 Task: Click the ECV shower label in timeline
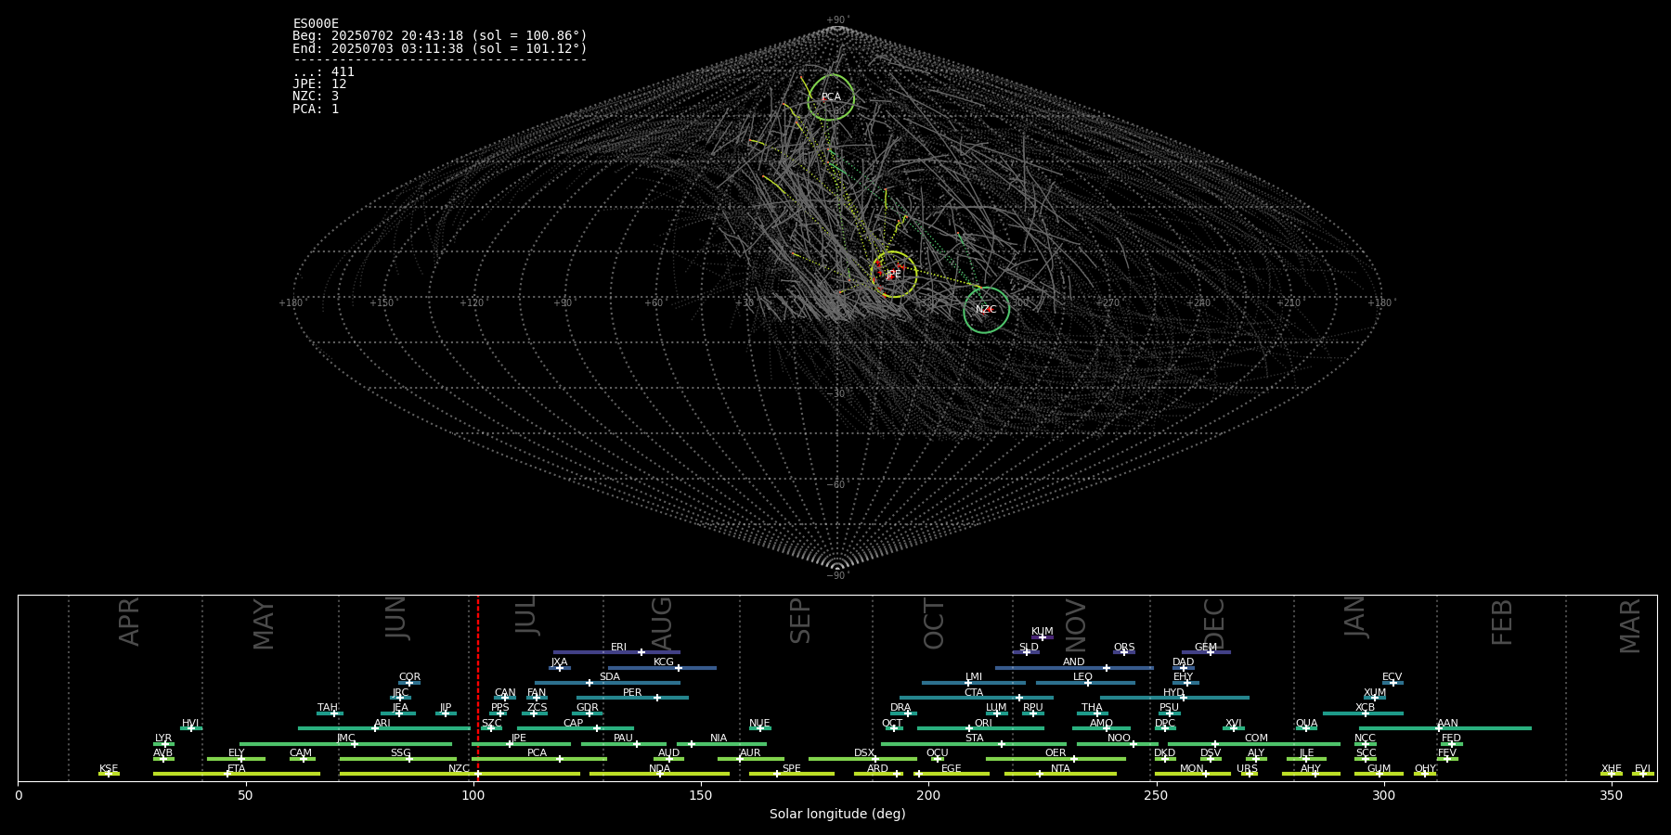click(1392, 677)
